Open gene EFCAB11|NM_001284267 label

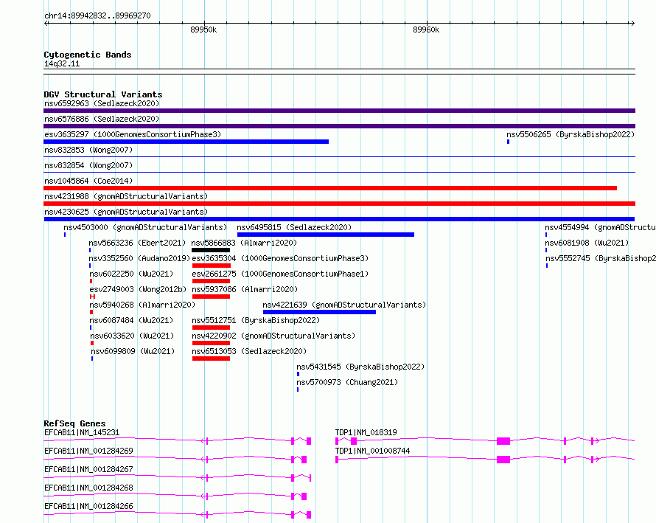tap(88, 469)
